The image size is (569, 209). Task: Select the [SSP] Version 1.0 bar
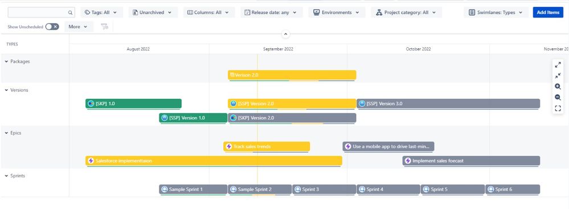pos(194,118)
